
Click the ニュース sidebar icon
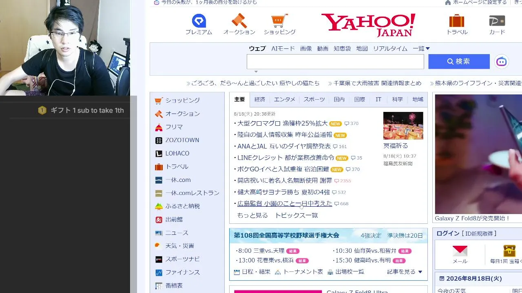(159, 233)
